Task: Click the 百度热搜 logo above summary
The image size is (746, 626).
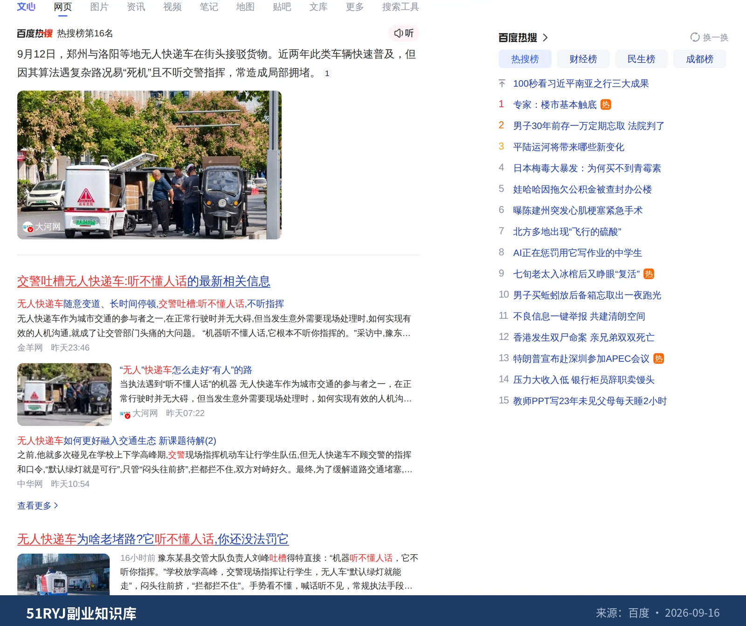Action: pos(35,33)
